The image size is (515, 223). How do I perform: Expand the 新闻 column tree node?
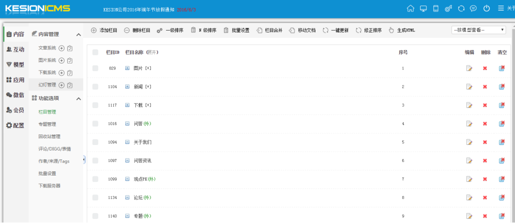point(127,87)
